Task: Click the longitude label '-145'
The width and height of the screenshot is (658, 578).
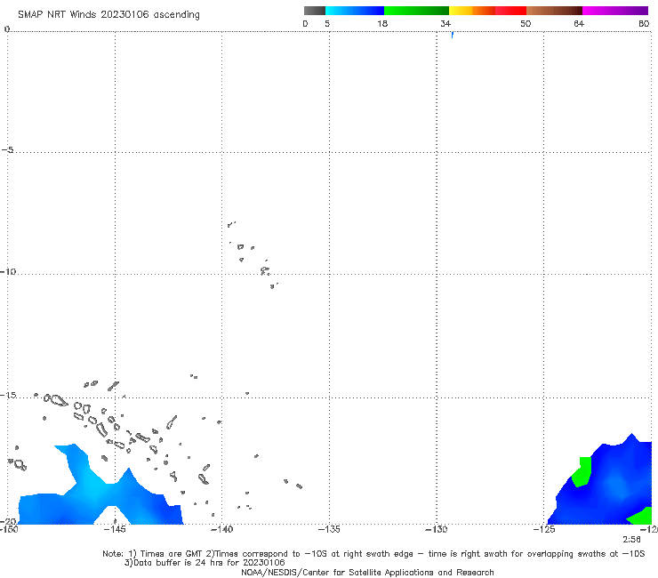Action: pyautogui.click(x=114, y=529)
